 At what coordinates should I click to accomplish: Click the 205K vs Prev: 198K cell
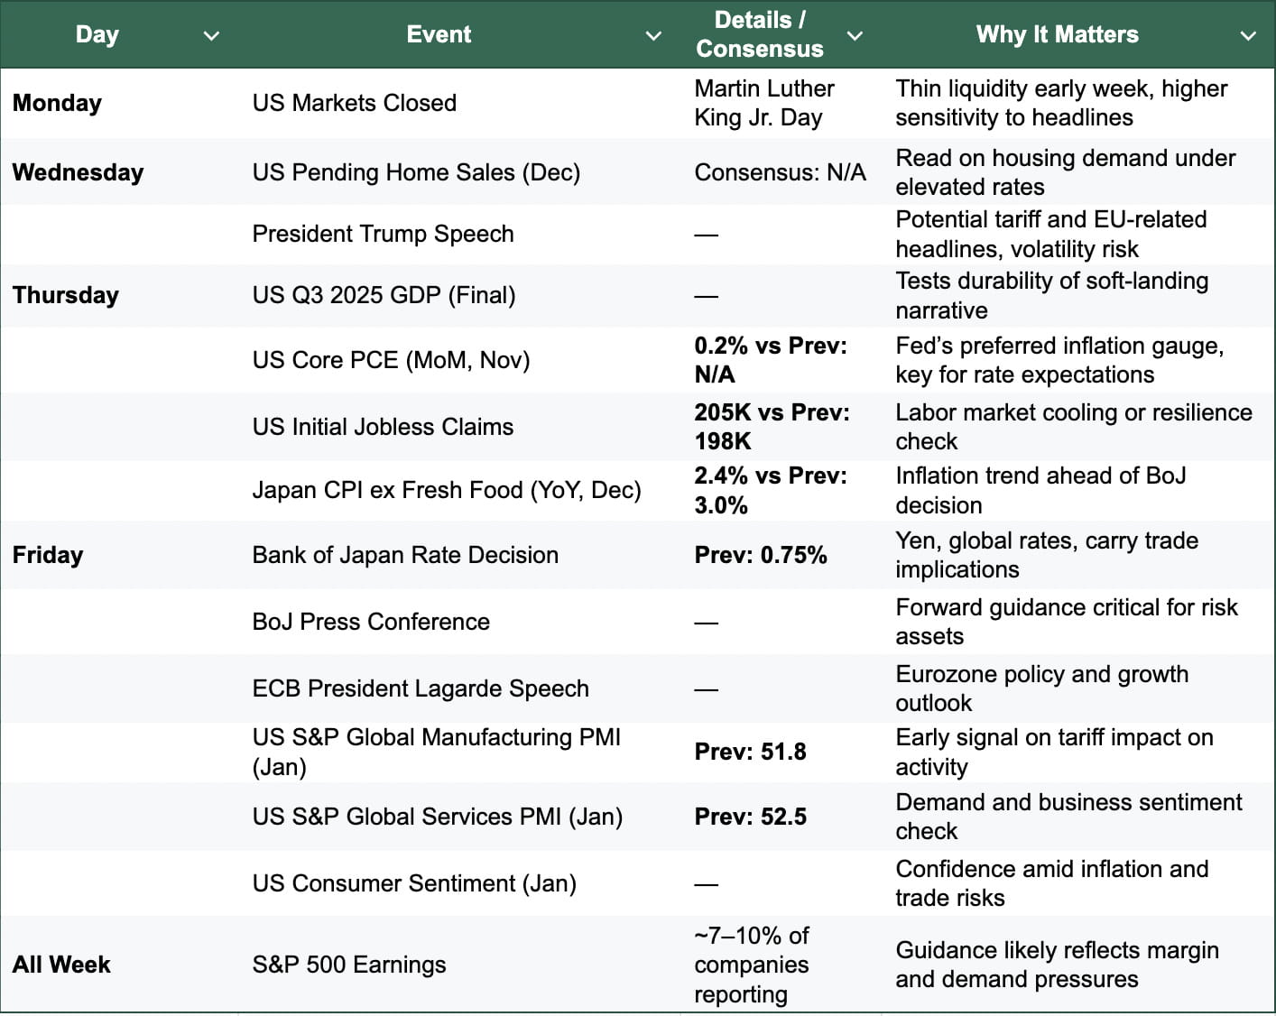772,427
